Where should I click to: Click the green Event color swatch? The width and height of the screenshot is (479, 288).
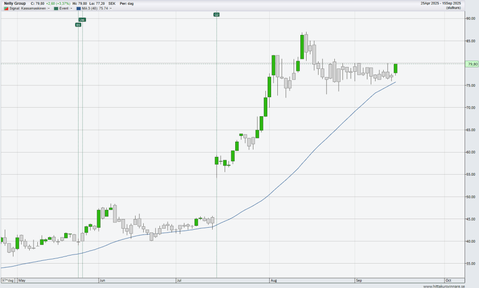click(x=56, y=9)
